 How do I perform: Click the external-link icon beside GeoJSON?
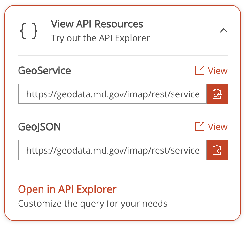coord(200,126)
